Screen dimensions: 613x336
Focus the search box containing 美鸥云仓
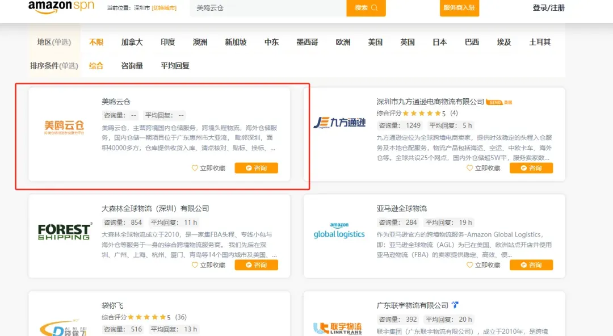coord(268,8)
